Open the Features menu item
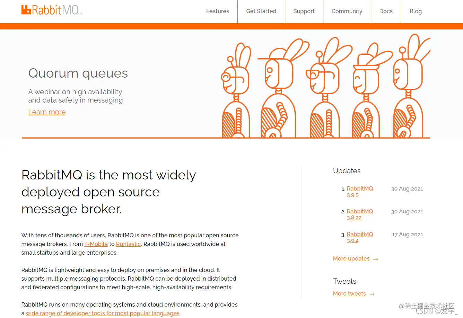The image size is (463, 318). (218, 11)
